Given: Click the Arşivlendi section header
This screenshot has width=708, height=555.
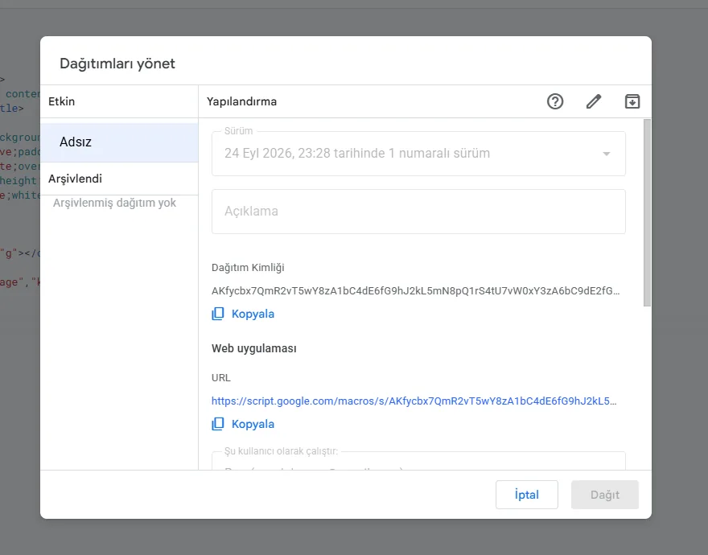Looking at the screenshot, I should (75, 179).
